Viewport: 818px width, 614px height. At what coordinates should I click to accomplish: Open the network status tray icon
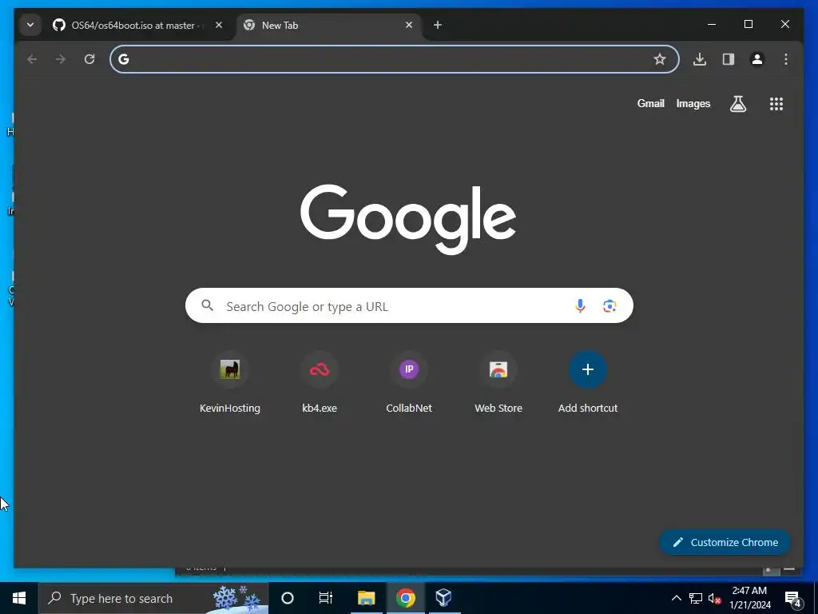(696, 598)
